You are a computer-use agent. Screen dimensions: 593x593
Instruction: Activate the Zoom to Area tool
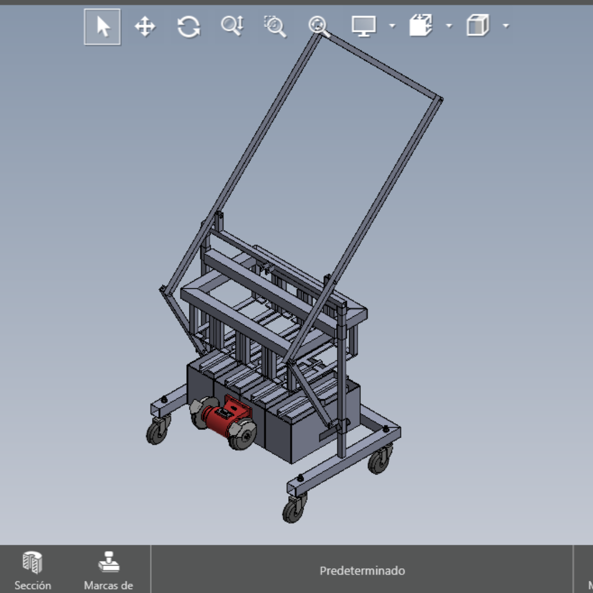click(x=275, y=26)
